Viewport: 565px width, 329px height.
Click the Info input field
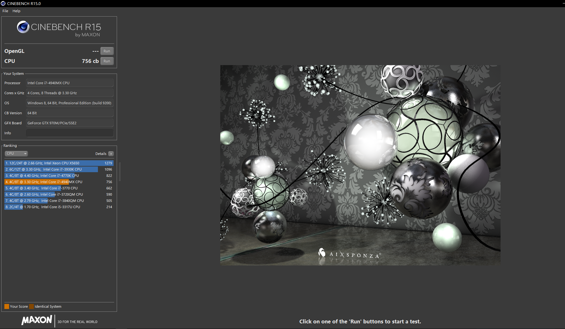tap(69, 133)
